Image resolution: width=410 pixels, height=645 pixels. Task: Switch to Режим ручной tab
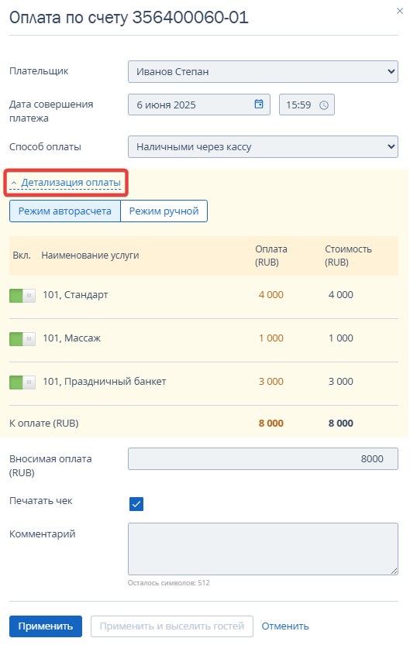pyautogui.click(x=164, y=211)
